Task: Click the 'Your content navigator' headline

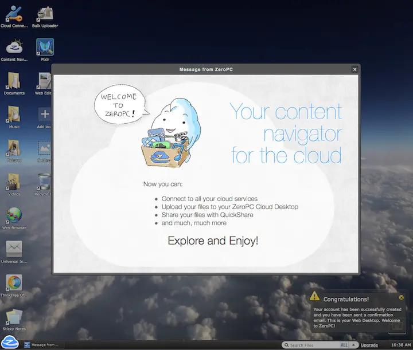Action: [x=286, y=133]
